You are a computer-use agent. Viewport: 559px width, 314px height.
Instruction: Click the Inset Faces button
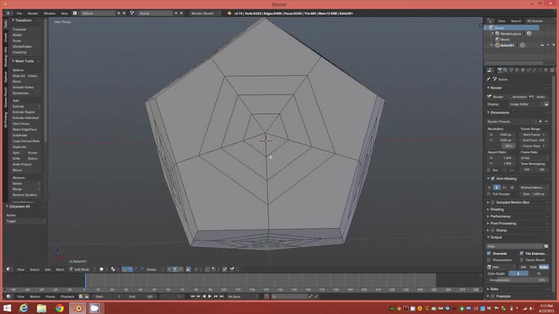26,124
